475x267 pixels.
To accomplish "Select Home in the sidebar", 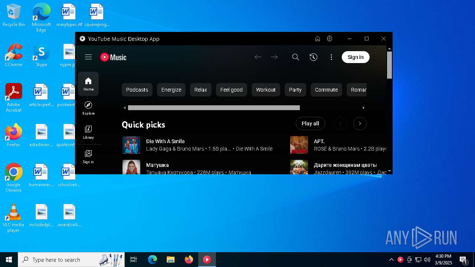I will point(88,84).
